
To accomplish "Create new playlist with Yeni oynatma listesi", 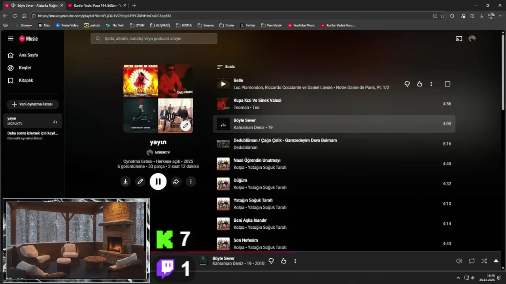I will point(32,105).
